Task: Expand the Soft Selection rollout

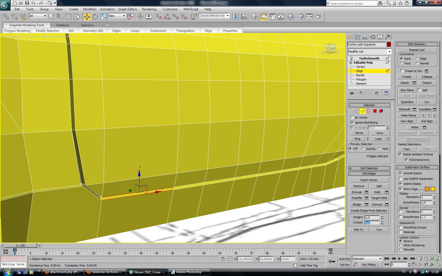Action: coord(369,168)
